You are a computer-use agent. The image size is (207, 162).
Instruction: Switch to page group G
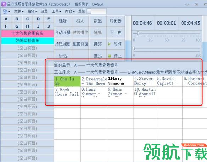click(17, 26)
